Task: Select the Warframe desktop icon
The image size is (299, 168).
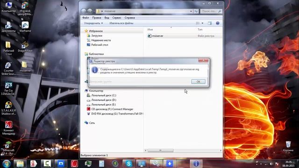Action: point(25,27)
